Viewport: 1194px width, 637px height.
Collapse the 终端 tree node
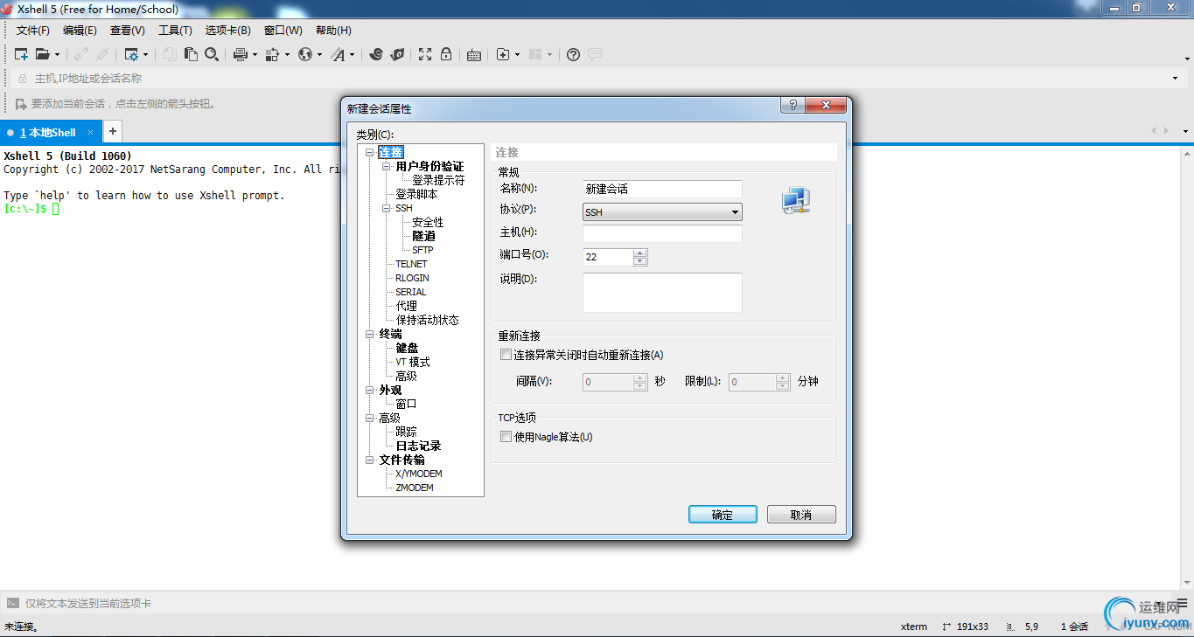pyautogui.click(x=370, y=334)
